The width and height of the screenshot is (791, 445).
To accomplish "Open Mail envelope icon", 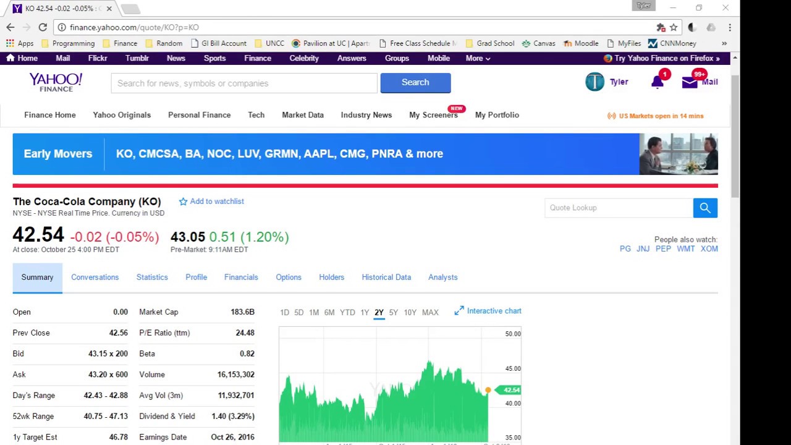I will tap(690, 82).
